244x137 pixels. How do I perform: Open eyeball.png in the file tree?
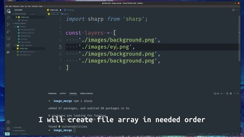[26, 36]
